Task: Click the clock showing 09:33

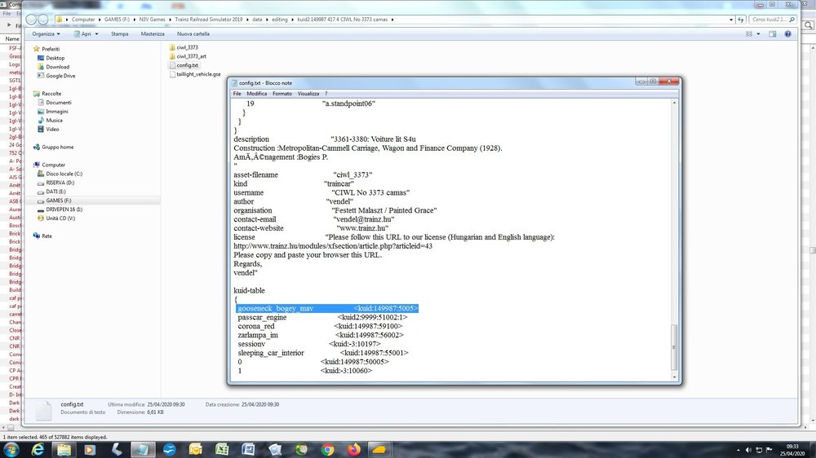Action: [792, 446]
